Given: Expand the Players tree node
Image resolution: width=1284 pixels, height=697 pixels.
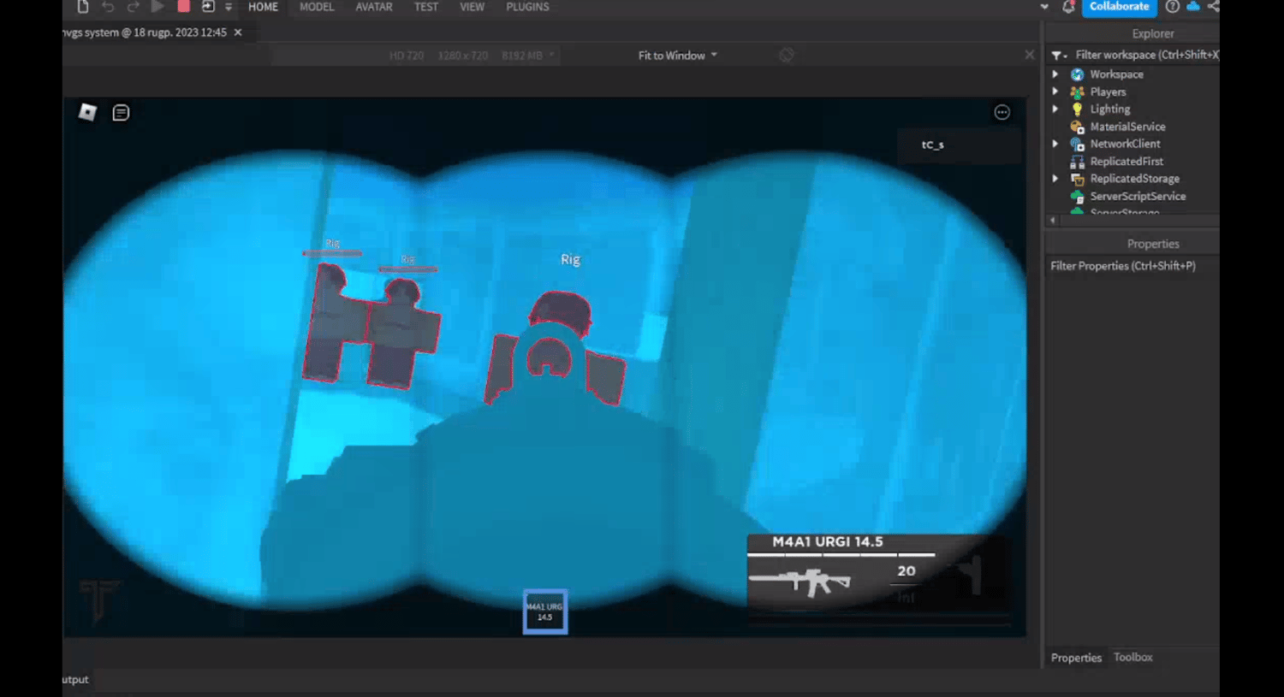Looking at the screenshot, I should click(x=1055, y=92).
